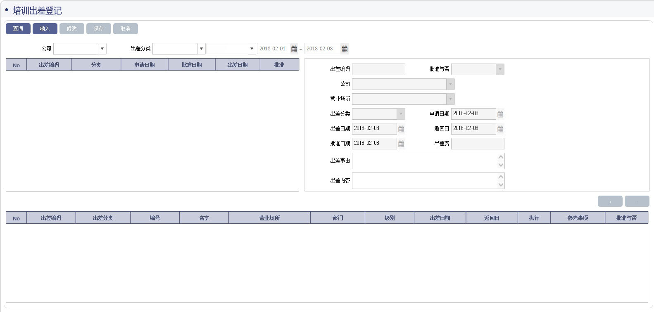Open calendar for search end date 2018-02-08

tap(345, 49)
